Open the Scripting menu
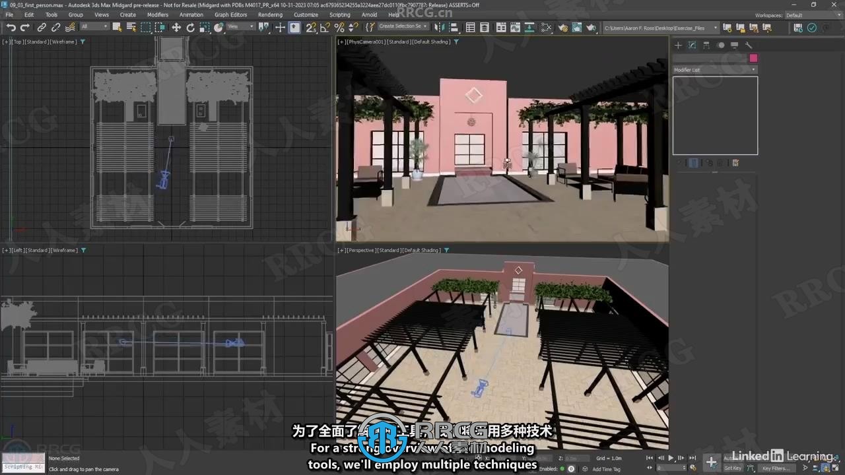 [x=340, y=15]
